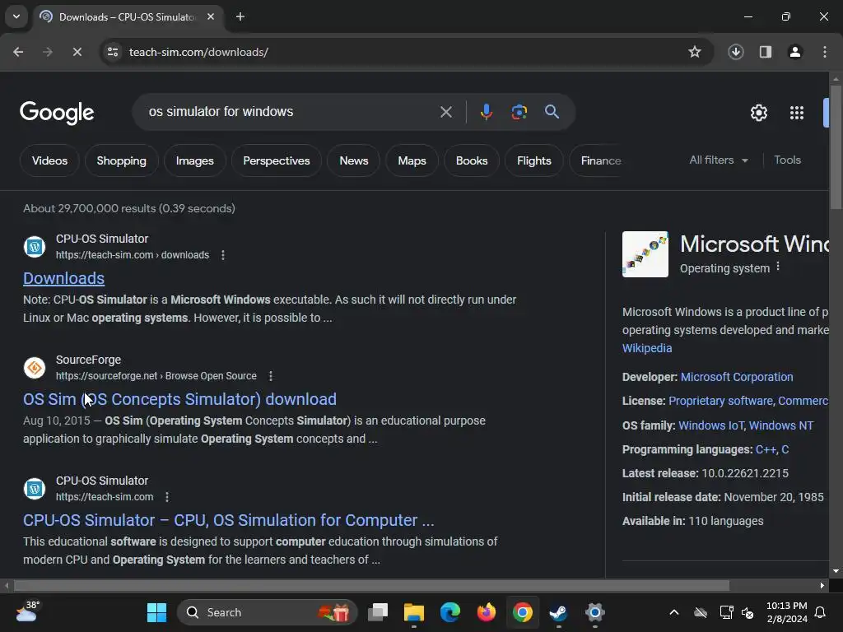
Task: Open the Windows IoT link
Action: [x=711, y=425]
